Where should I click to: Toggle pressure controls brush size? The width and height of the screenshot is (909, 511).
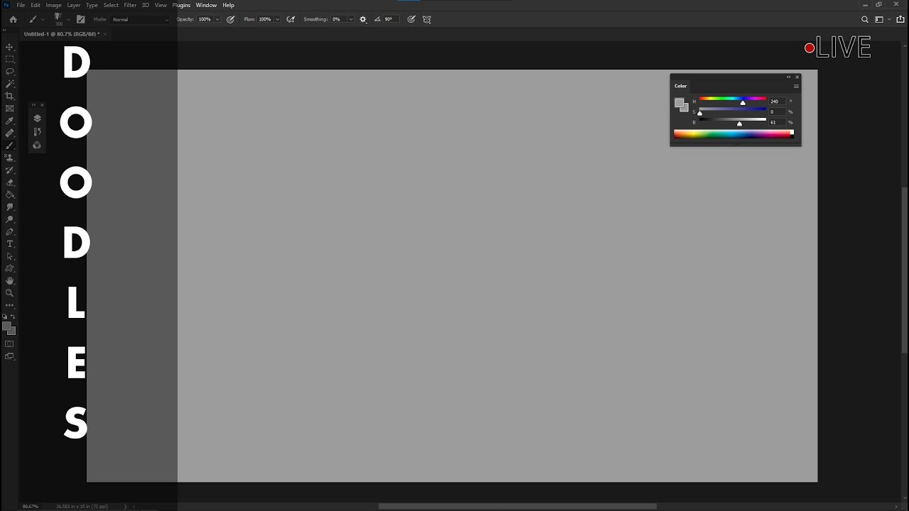[x=411, y=19]
